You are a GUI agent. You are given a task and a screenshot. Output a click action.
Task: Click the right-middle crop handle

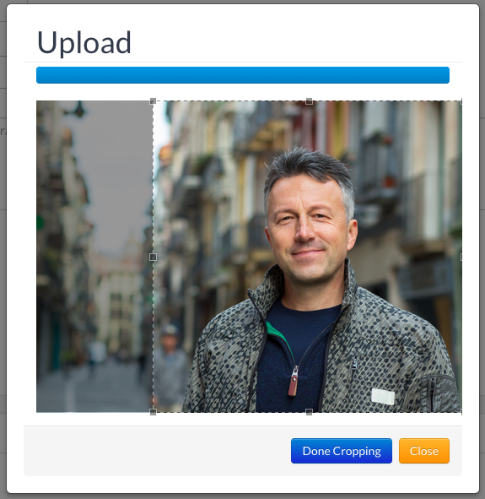pos(461,257)
